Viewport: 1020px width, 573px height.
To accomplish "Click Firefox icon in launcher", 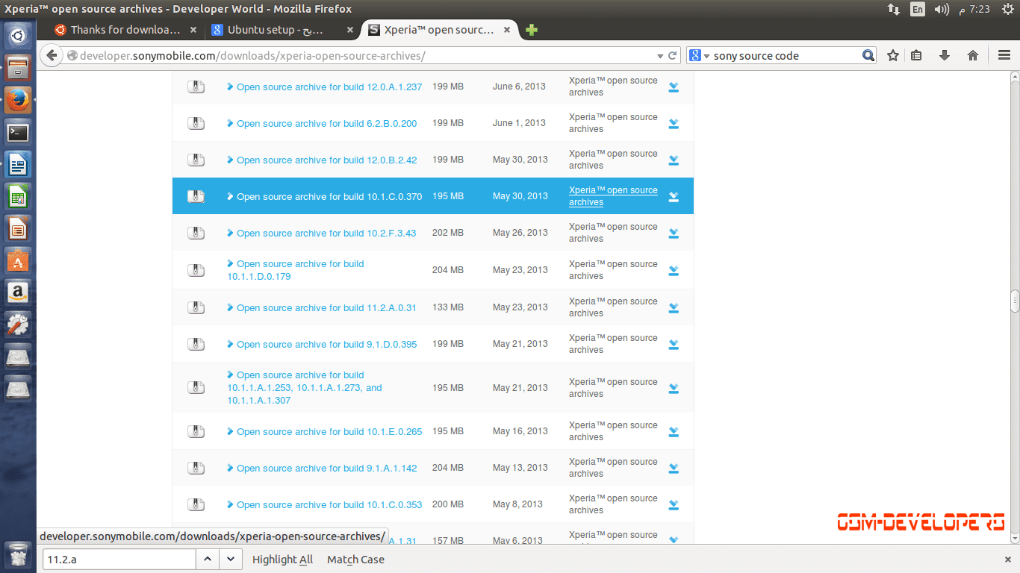I will coord(18,100).
